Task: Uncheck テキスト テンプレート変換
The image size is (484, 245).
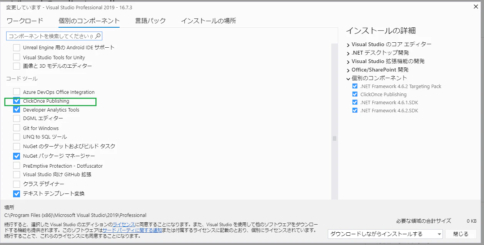Action: point(17,194)
